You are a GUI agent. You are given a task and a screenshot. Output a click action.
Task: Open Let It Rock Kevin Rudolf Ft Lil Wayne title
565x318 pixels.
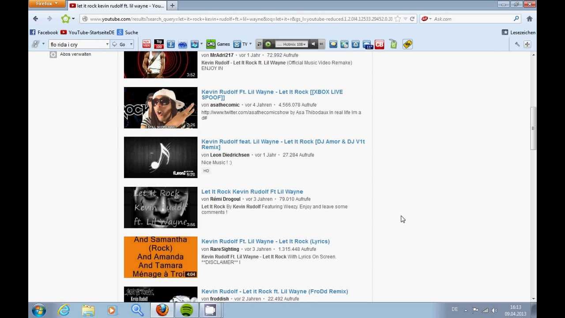tap(252, 192)
